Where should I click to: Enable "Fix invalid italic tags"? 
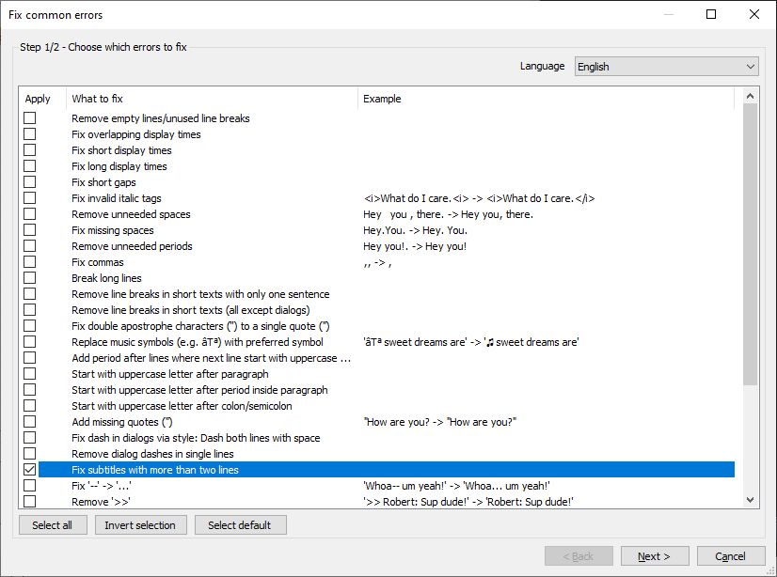click(29, 198)
